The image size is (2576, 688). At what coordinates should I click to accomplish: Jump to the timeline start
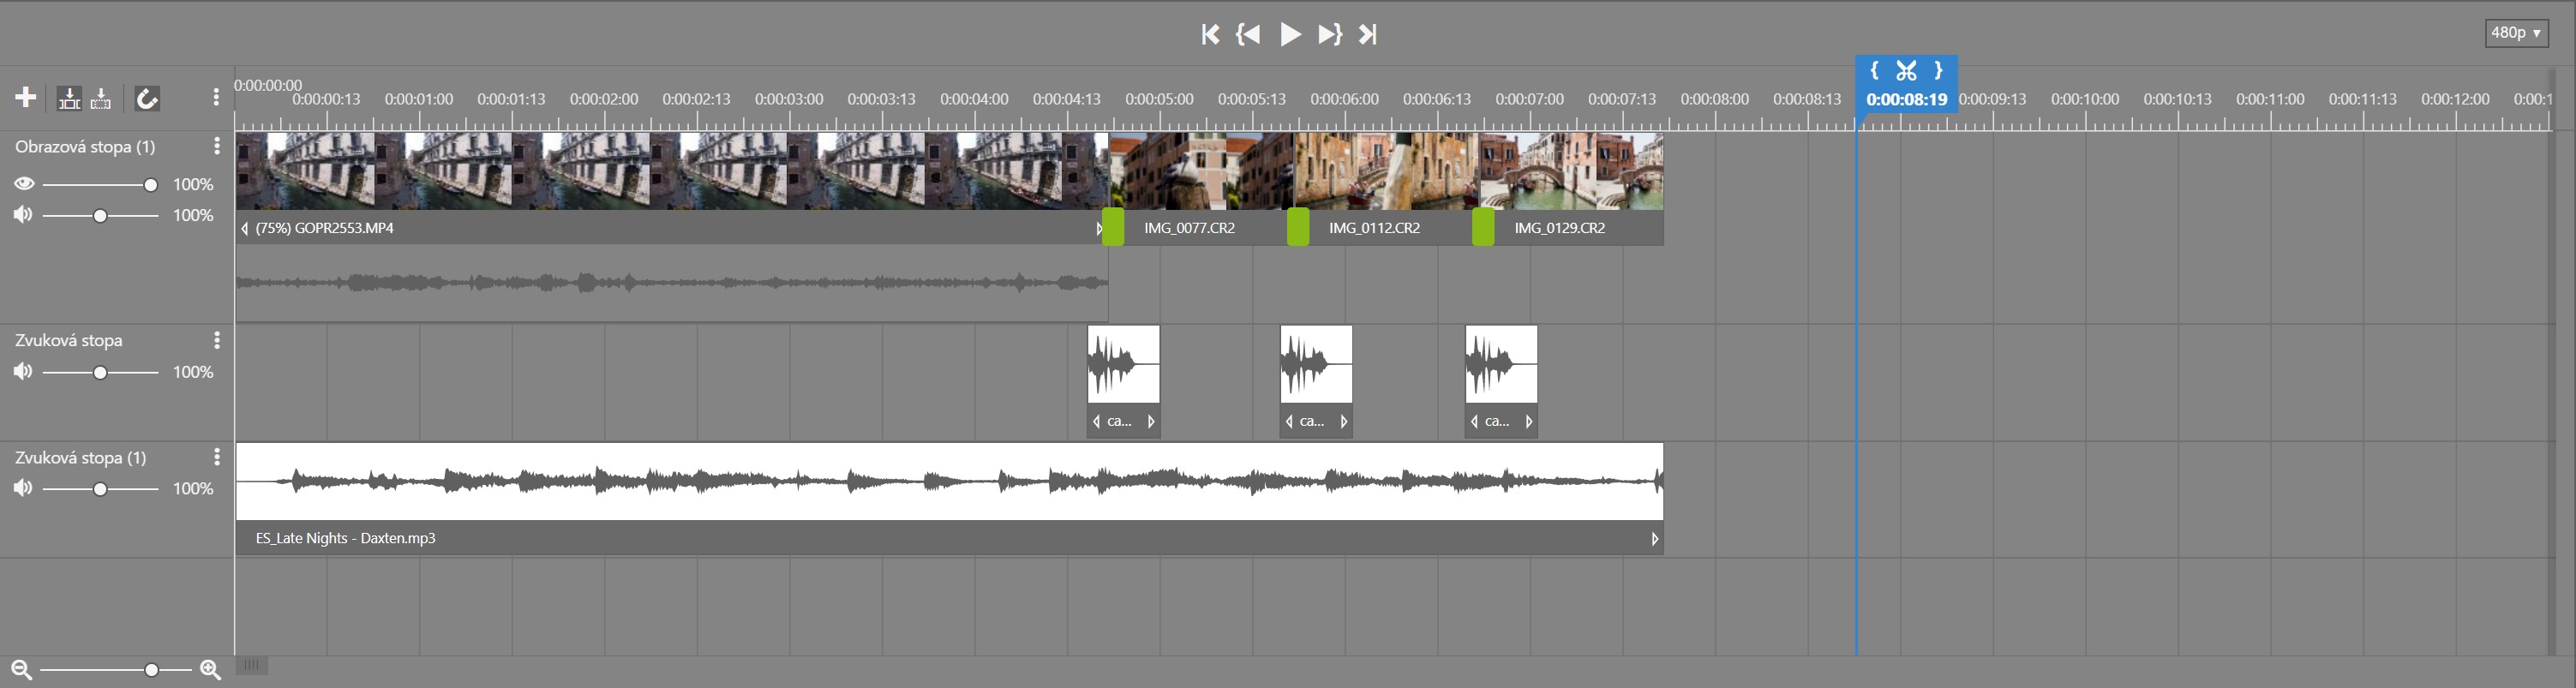click(x=1210, y=34)
